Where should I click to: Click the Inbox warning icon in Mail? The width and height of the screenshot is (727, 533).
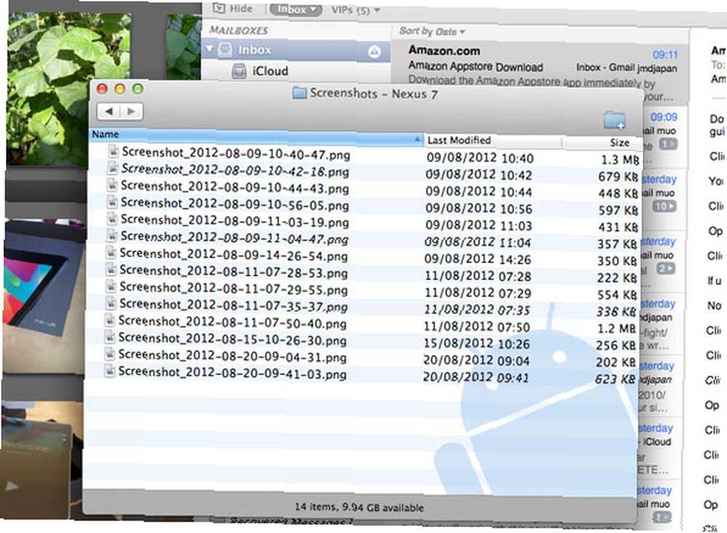pyautogui.click(x=374, y=52)
